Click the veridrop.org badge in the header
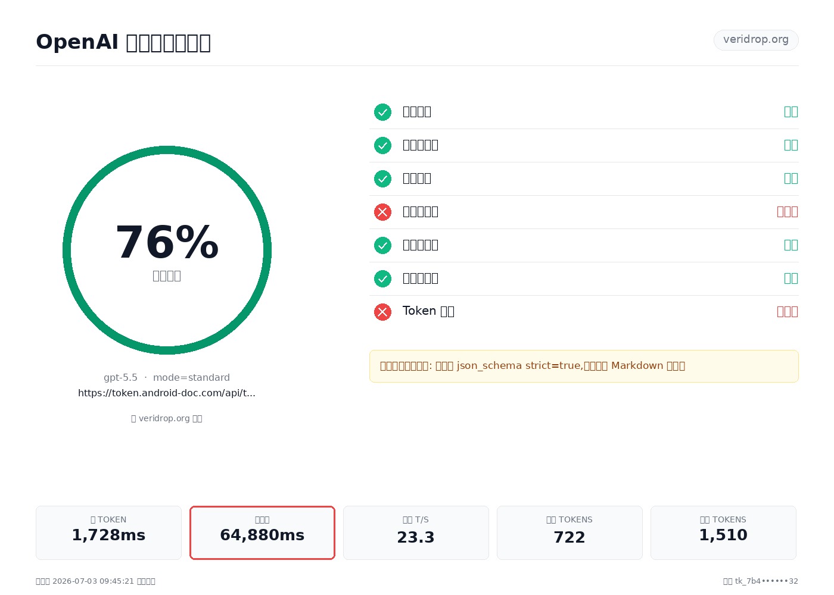The width and height of the screenshot is (834, 595). pos(756,40)
